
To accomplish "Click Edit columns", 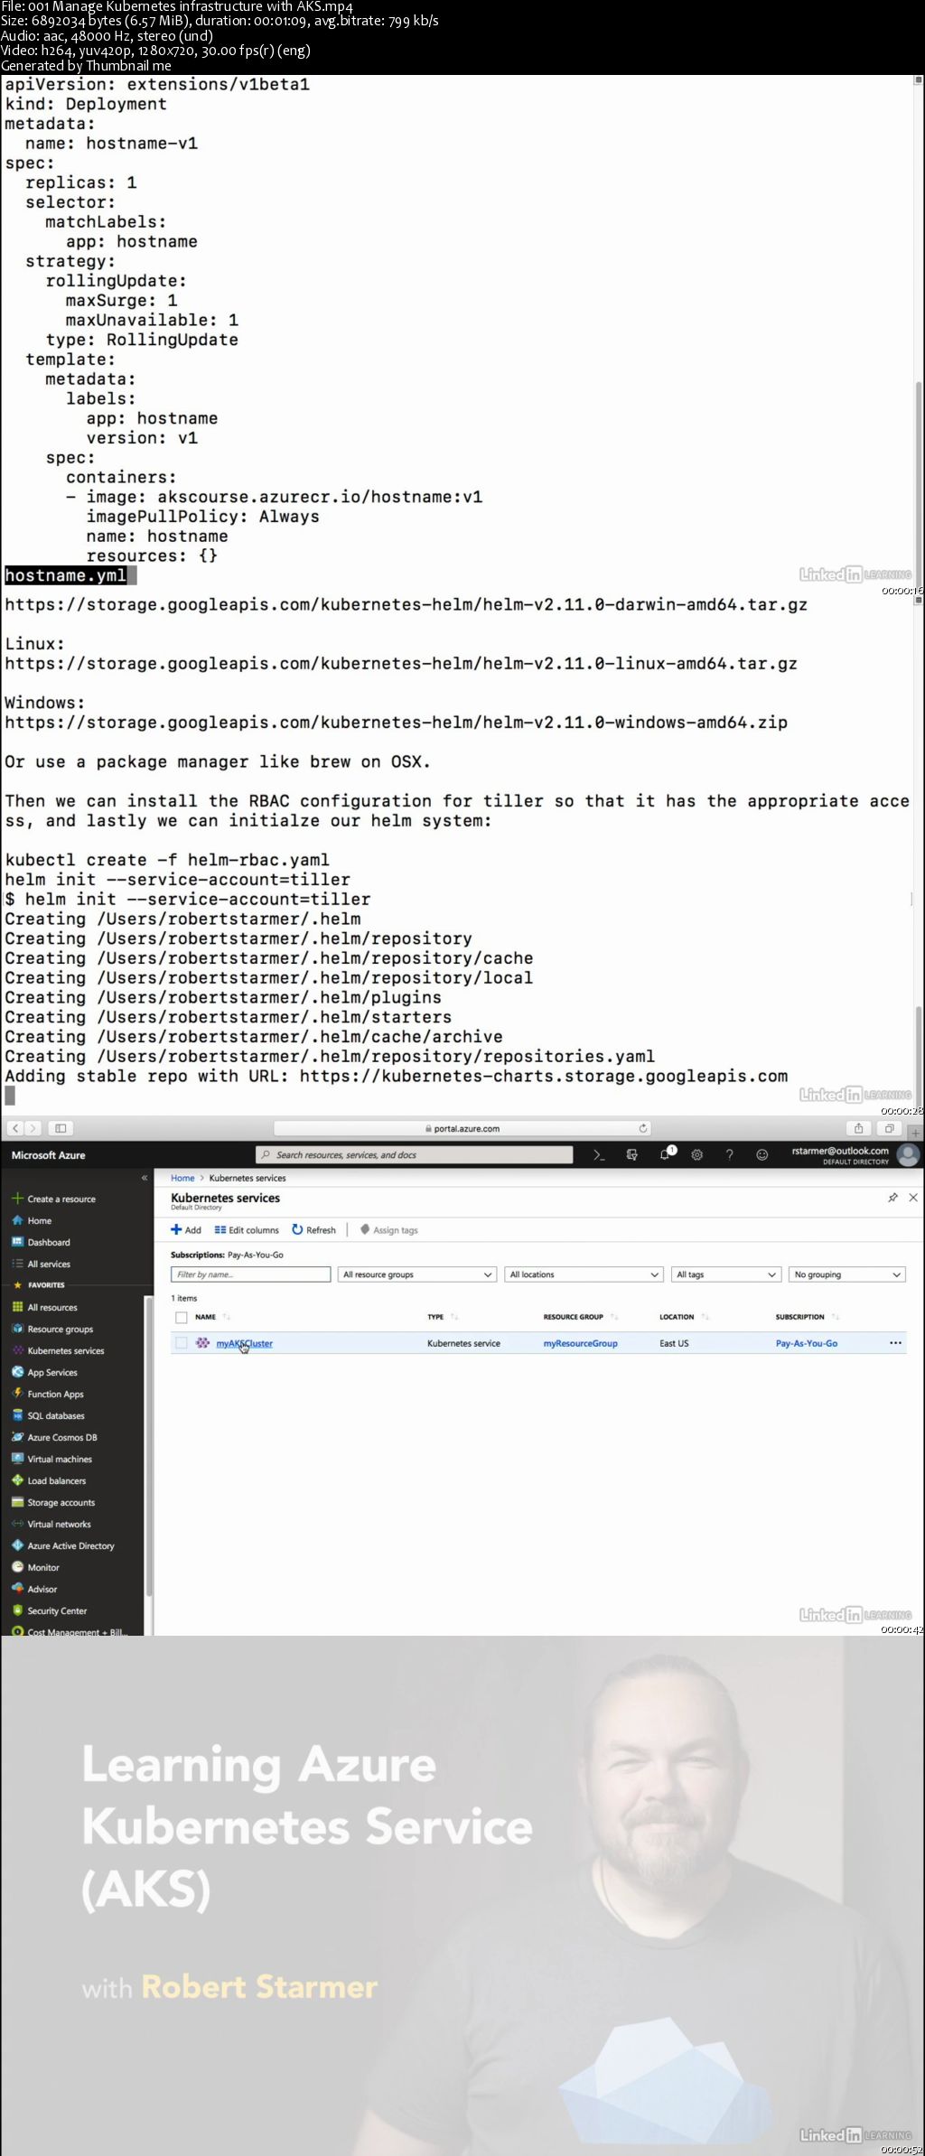I will pyautogui.click(x=247, y=1230).
